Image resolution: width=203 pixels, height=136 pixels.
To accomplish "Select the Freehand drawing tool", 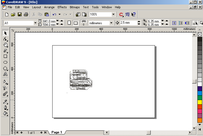I will [x=5, y=51].
